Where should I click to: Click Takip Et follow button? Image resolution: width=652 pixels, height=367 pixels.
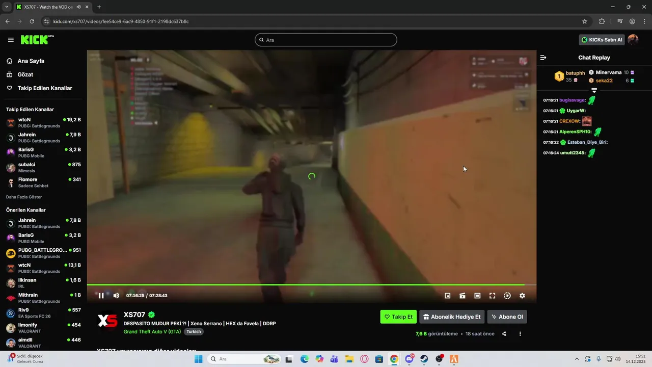click(x=398, y=317)
